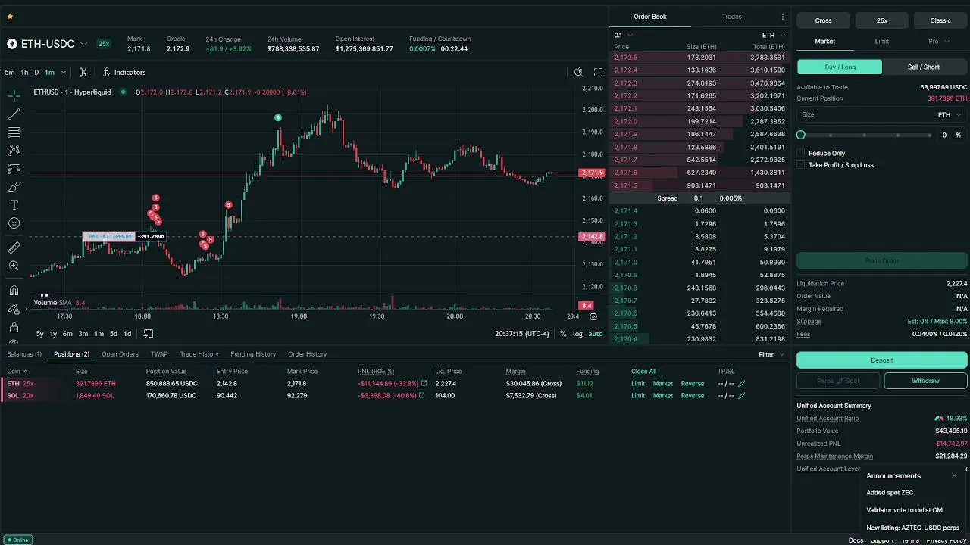Open order book ETH denomination dropdown
970x545 pixels.
click(x=774, y=36)
